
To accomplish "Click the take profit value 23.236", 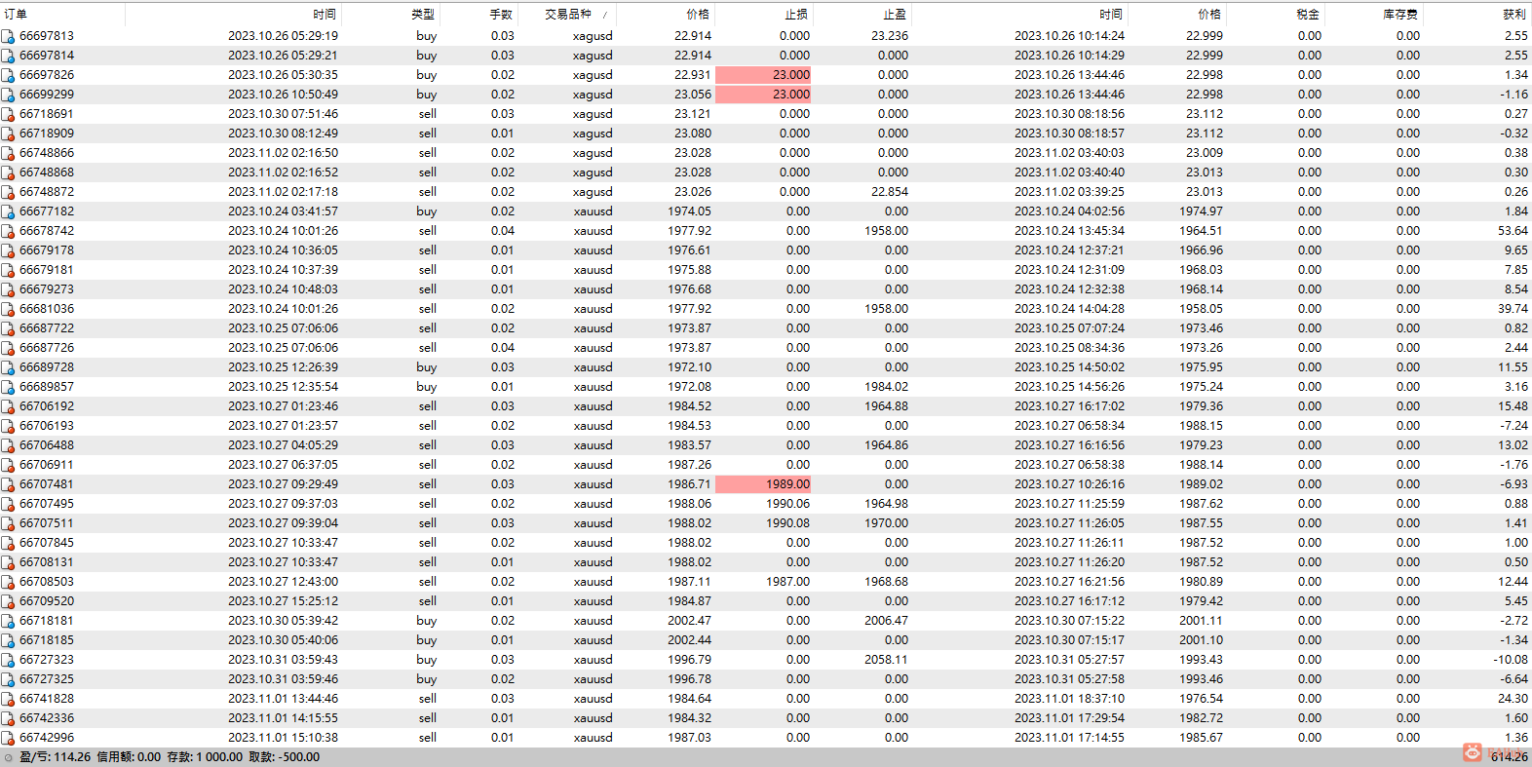I will pos(890,36).
